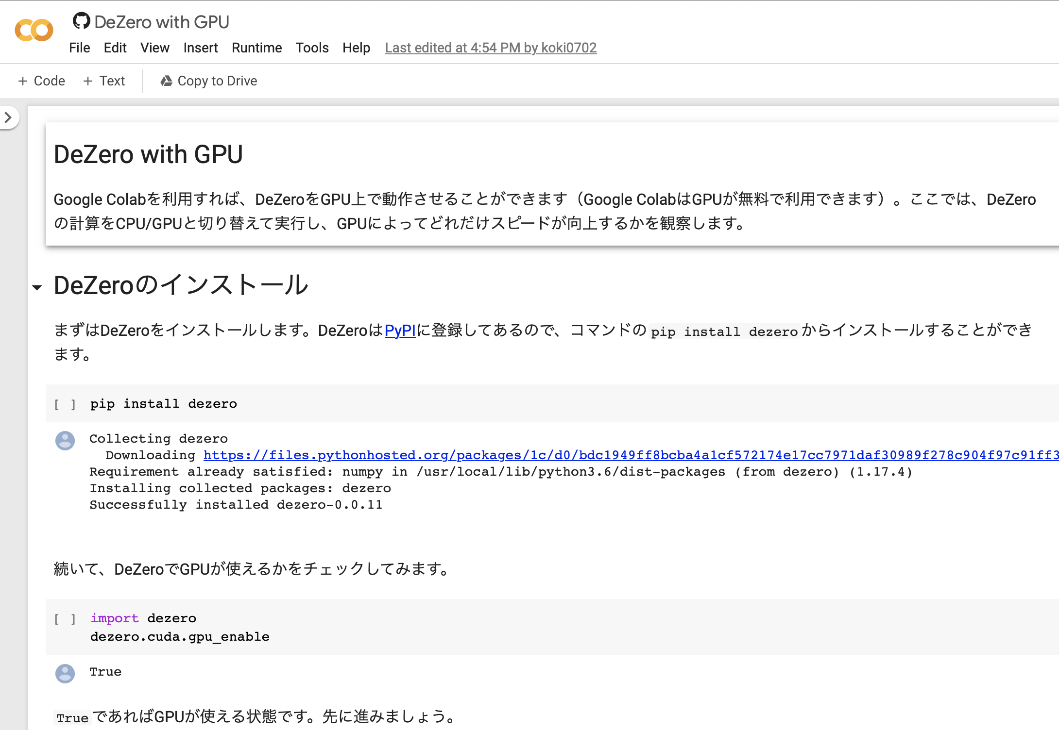Click the GitHub icon beside notebook title
Image resolution: width=1059 pixels, height=730 pixels.
point(81,21)
